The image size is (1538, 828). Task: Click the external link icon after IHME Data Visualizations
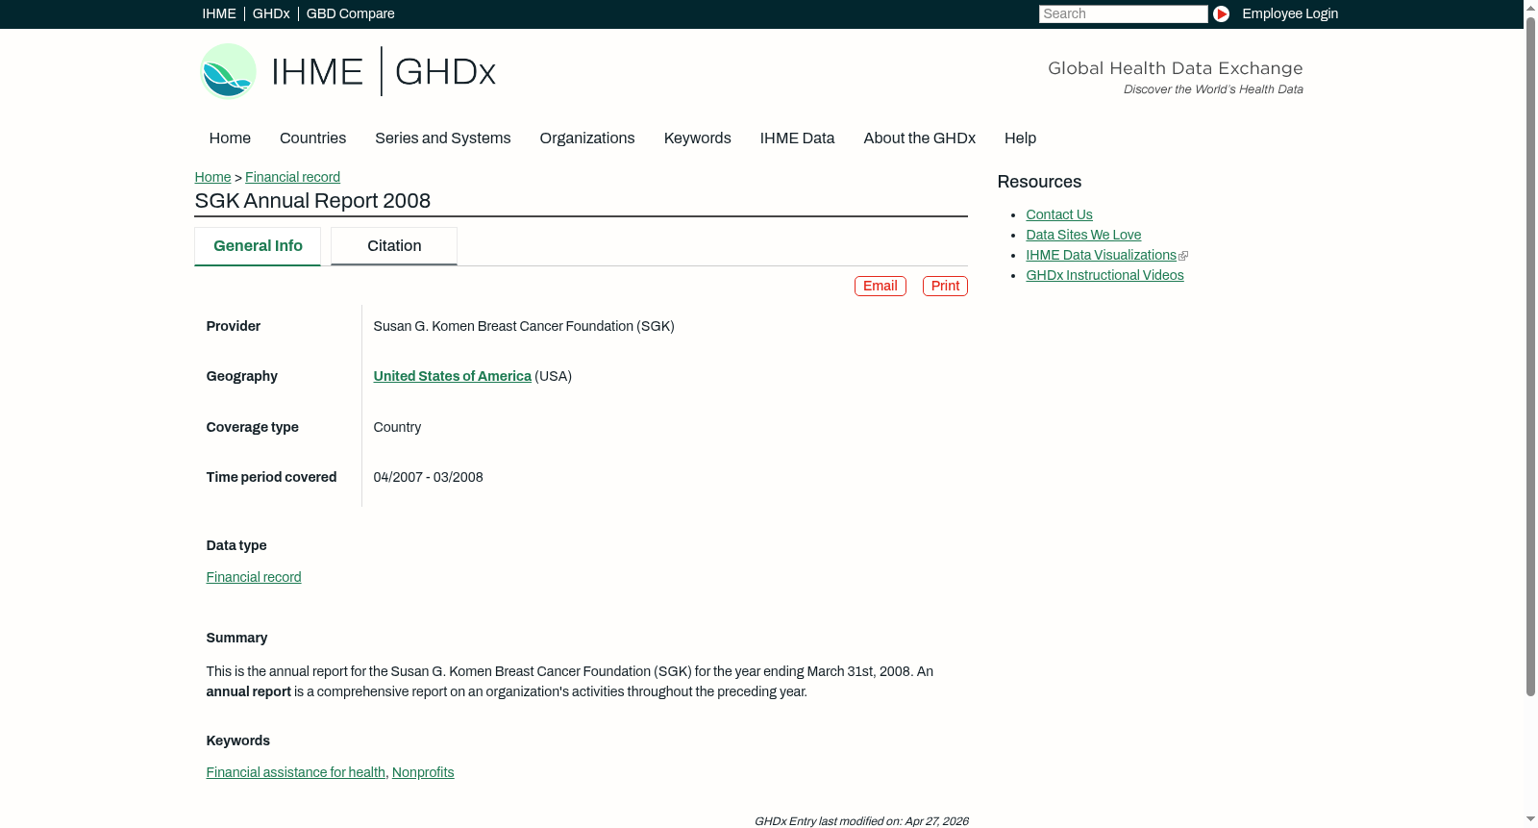pos(1183,256)
